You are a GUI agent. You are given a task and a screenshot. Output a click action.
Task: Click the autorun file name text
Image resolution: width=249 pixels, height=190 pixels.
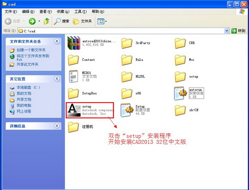point(195,90)
